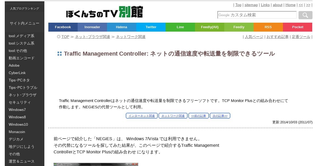This screenshot has width=317, height=166.
Task: Click the search magnifier button
Action: [305, 15]
